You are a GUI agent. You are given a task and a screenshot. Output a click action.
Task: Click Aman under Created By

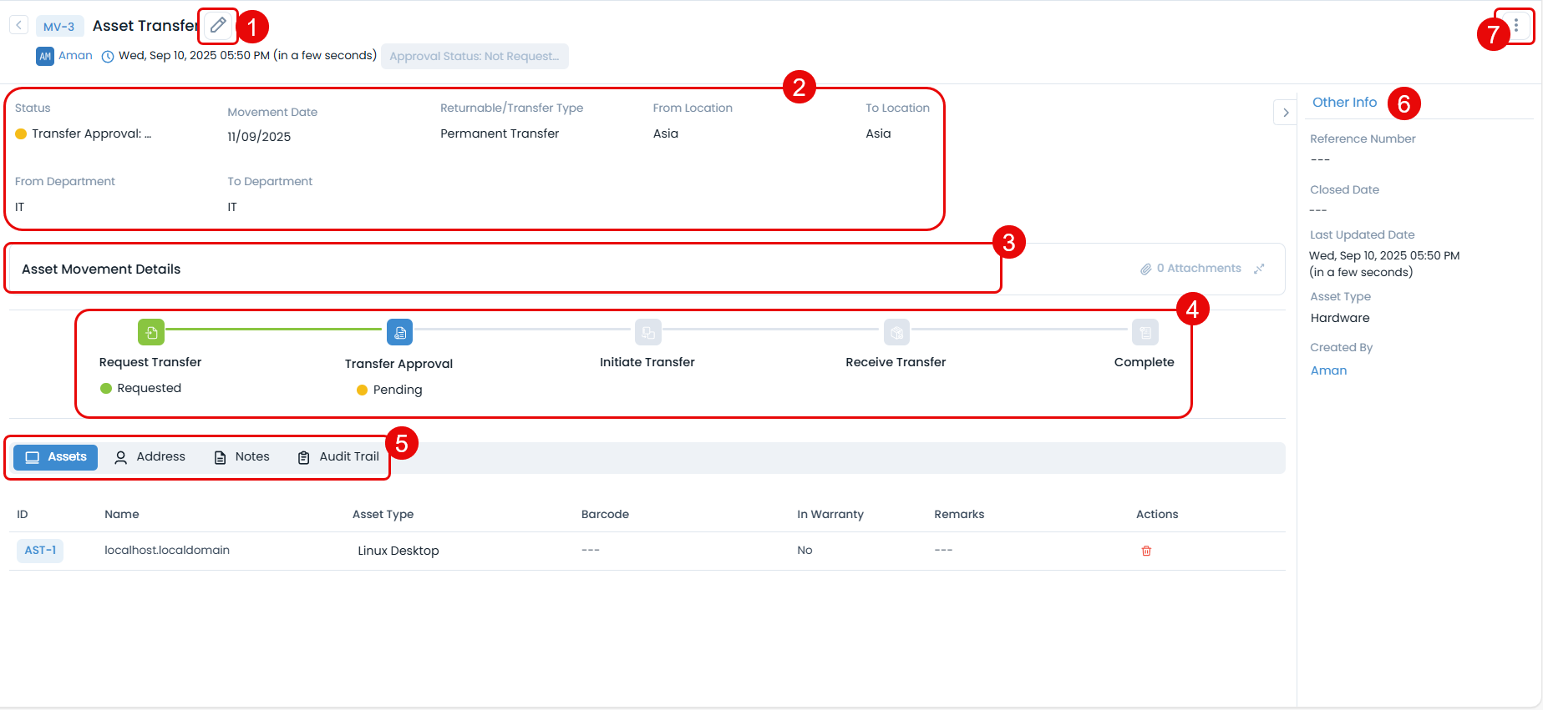1328,370
